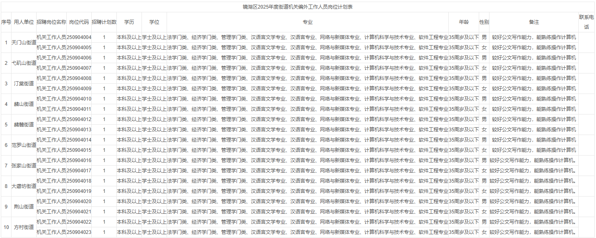Select the 大砻坊街道 cell

24,186
